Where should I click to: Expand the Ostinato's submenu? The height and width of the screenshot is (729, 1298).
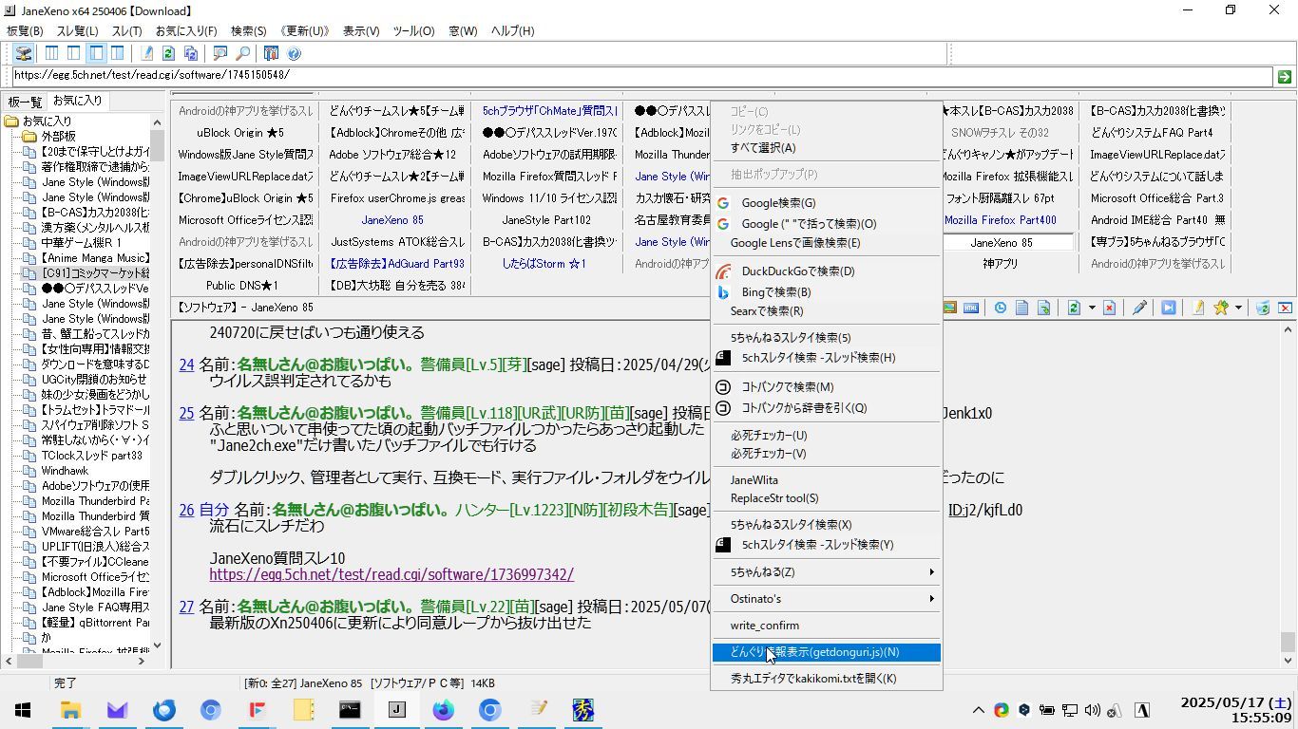[827, 599]
